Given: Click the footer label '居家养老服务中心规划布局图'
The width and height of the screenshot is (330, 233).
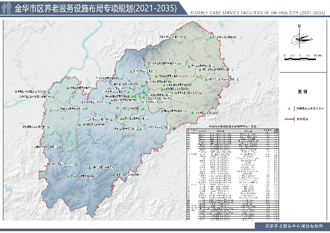Looking at the screenshot, I should click(294, 226).
